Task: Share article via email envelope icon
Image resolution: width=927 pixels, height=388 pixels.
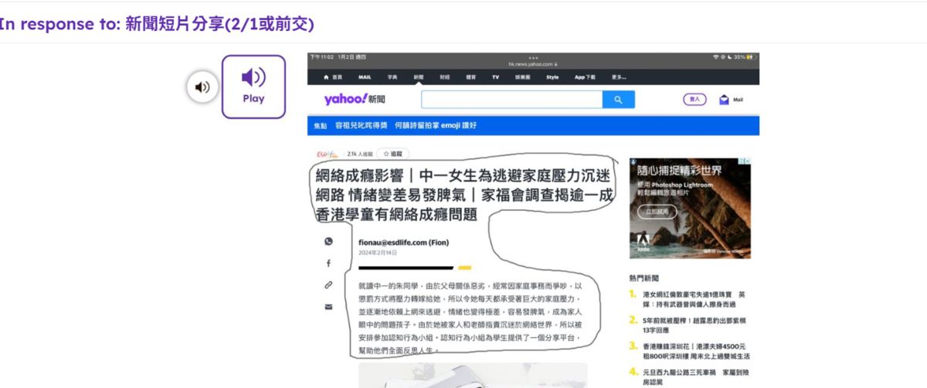Action: click(x=328, y=307)
